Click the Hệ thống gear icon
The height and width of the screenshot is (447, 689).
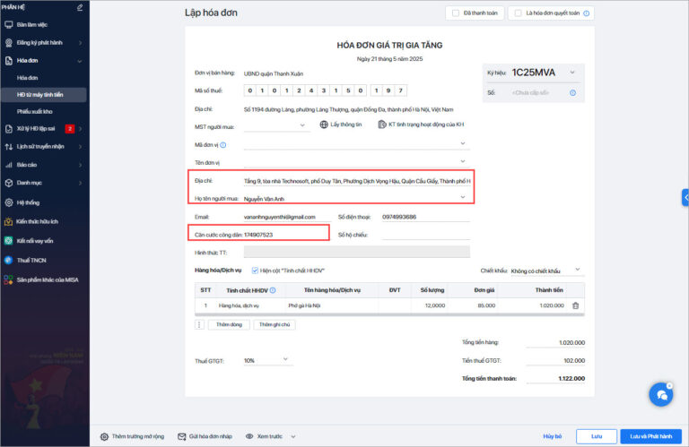8,202
